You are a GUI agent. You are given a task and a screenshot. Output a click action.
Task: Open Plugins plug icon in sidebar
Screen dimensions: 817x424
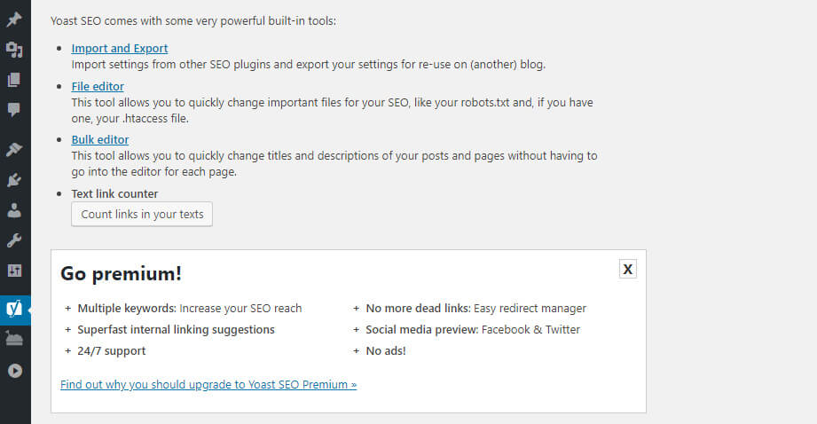click(14, 180)
